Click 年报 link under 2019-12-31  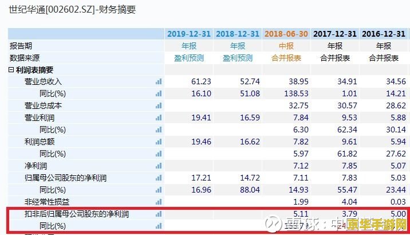[x=189, y=46]
